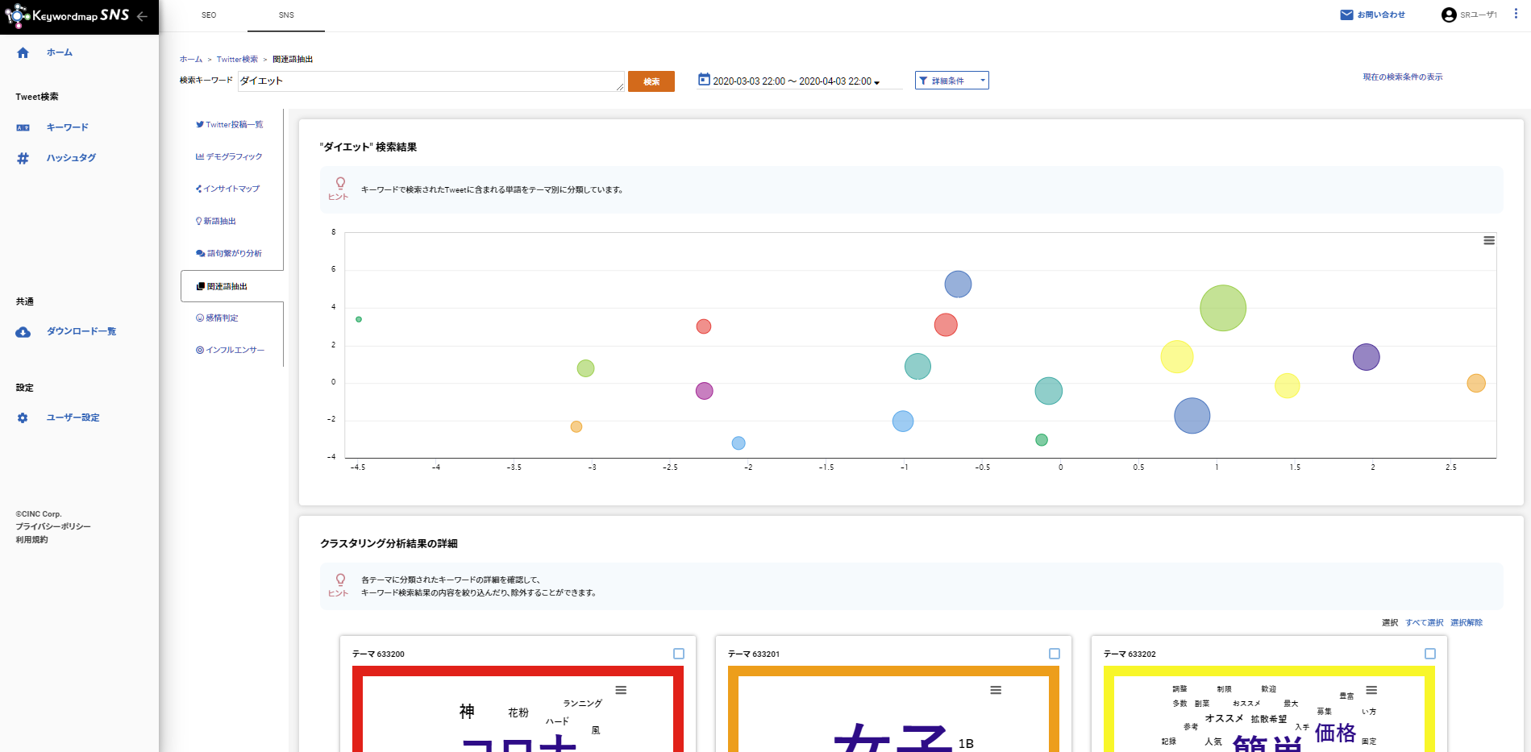The width and height of the screenshot is (1531, 752).
Task: Click the collapse sidebar arrow icon
Action: pos(143,16)
